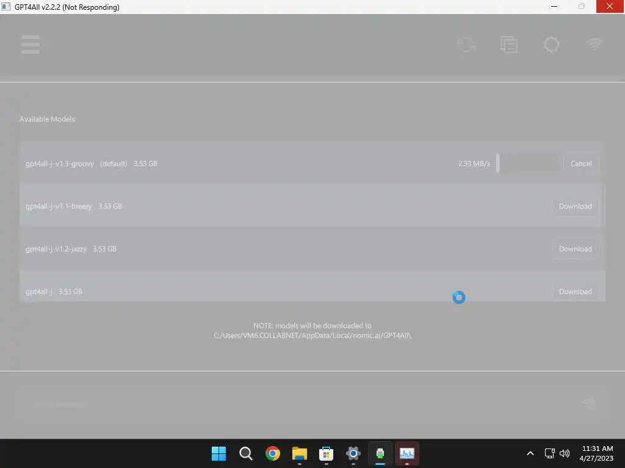625x468 pixels.
Task: Click the volume speaker tray icon
Action: (565, 453)
